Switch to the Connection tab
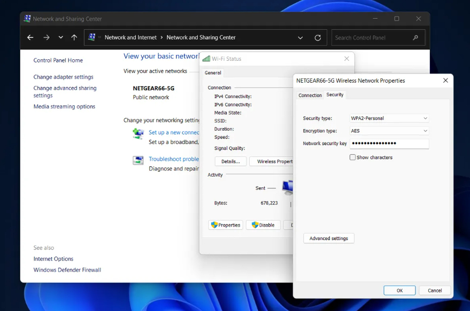Viewport: 470px width, 311px height. click(x=310, y=95)
